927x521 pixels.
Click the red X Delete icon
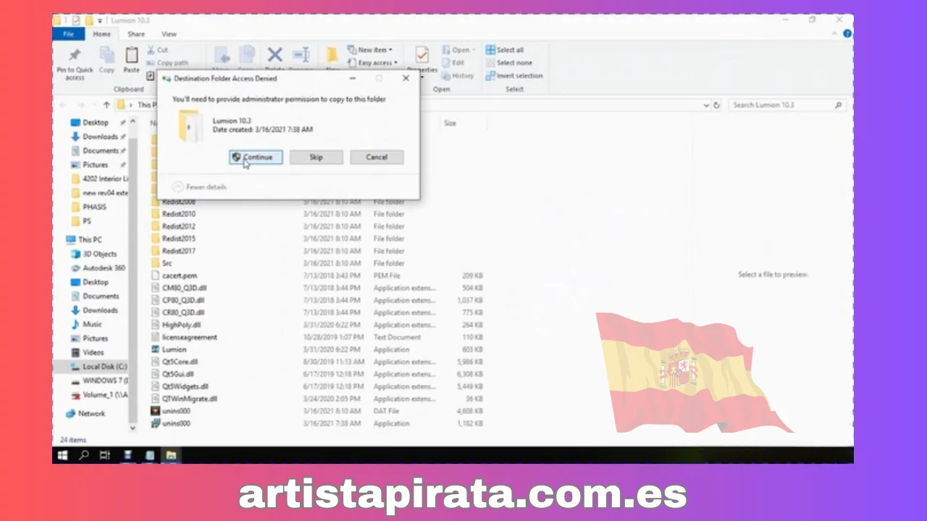[x=274, y=55]
